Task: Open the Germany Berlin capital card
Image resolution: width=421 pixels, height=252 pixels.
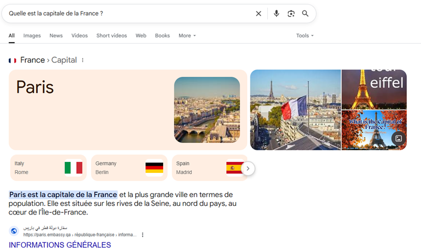Action: point(129,168)
